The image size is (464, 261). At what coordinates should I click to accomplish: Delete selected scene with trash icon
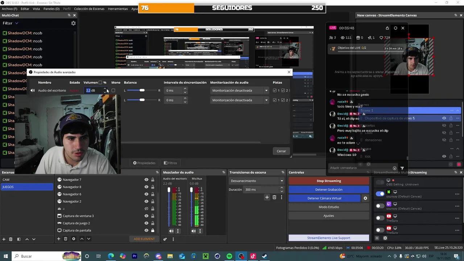pos(11,239)
